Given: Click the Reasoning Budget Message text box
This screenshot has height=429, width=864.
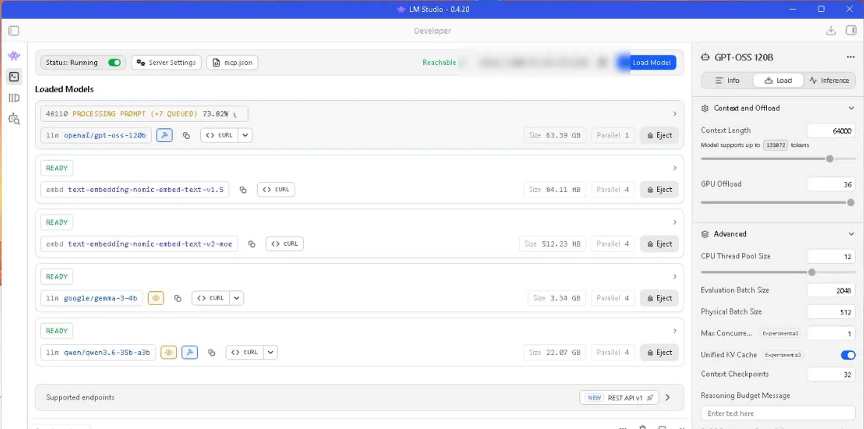Looking at the screenshot, I should tap(778, 413).
